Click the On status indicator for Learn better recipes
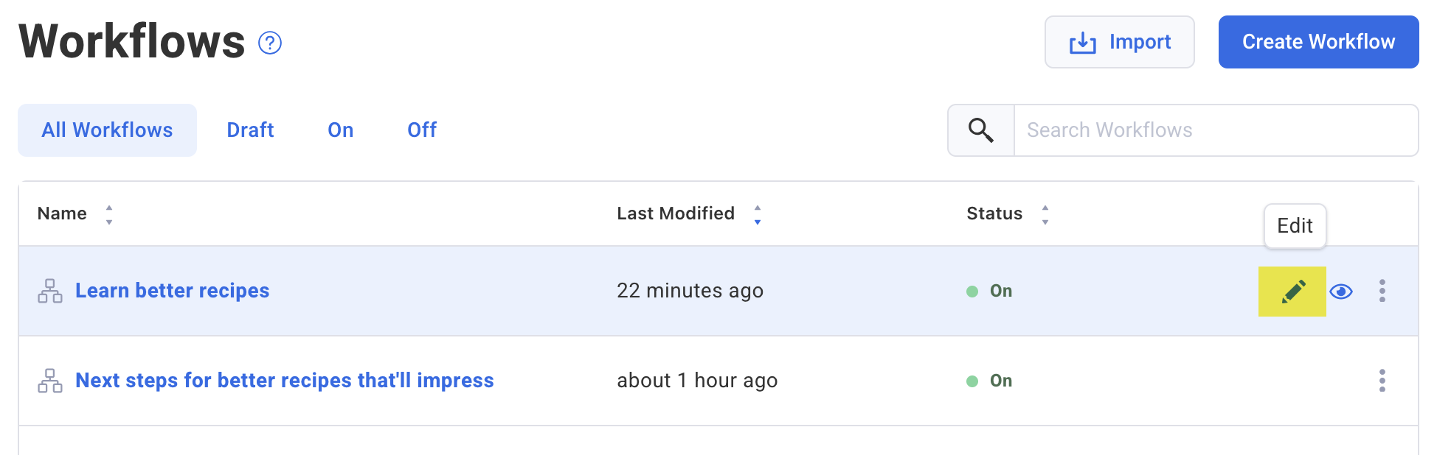 pyautogui.click(x=990, y=291)
